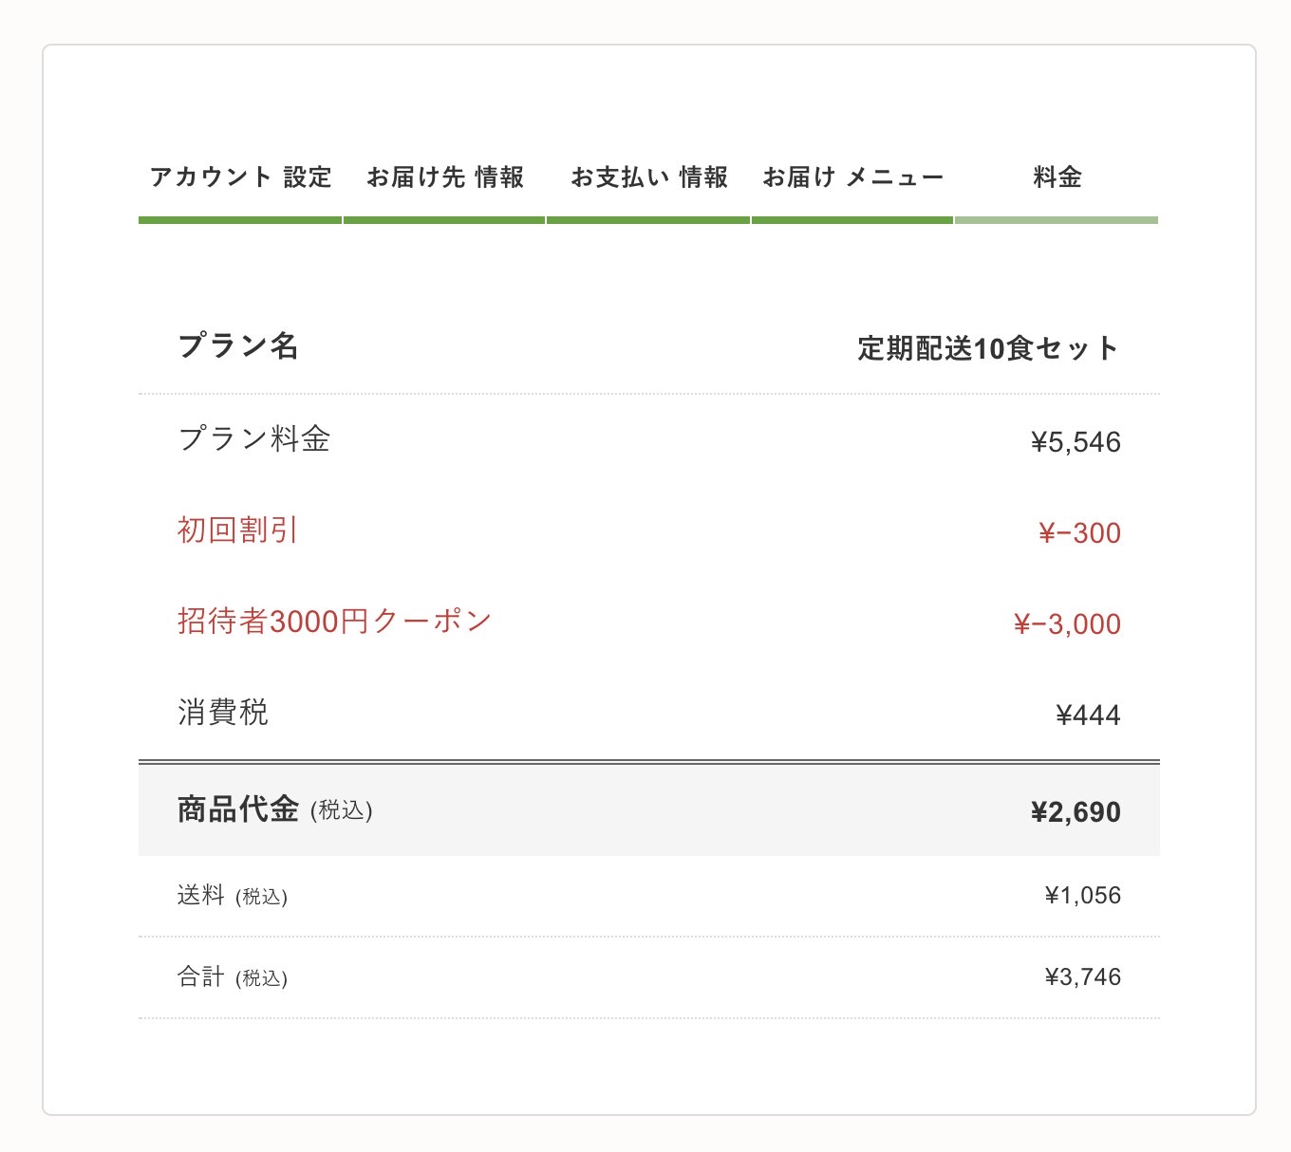Switch to the お支払い 情報 step
Image resolution: width=1291 pixels, height=1152 pixels.
(x=648, y=177)
